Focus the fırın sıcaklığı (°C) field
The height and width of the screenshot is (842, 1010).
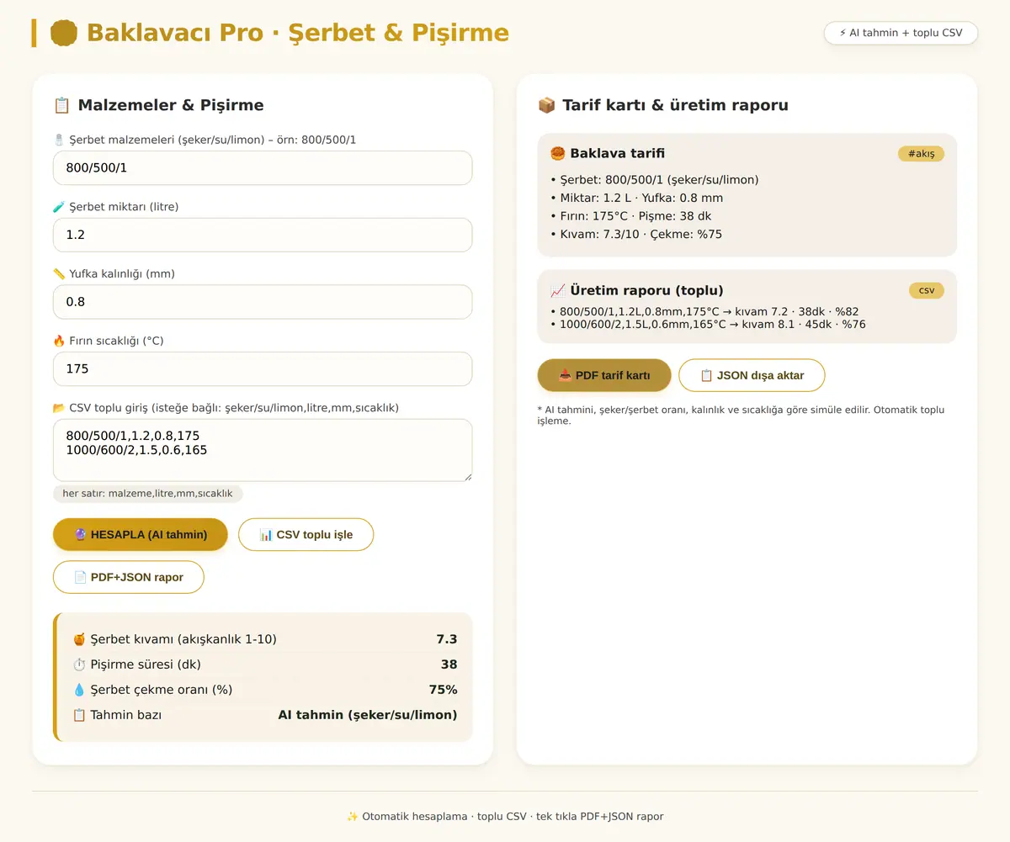[263, 368]
